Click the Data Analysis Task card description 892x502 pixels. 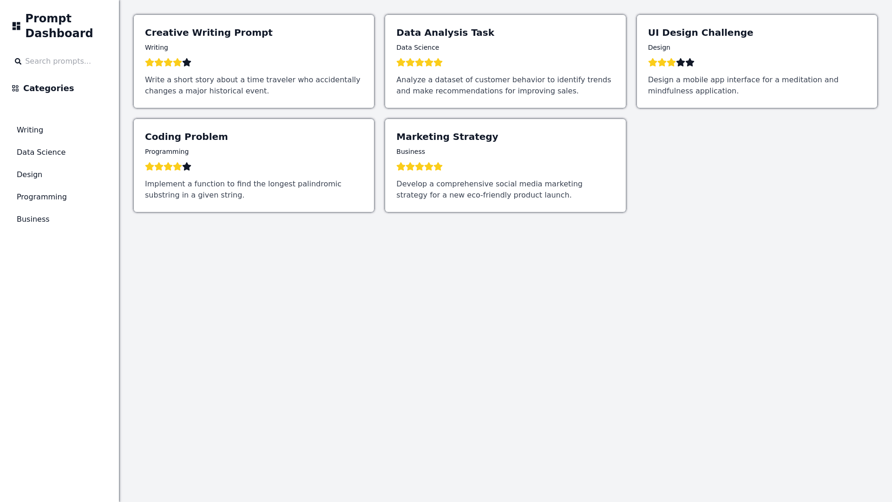[504, 86]
